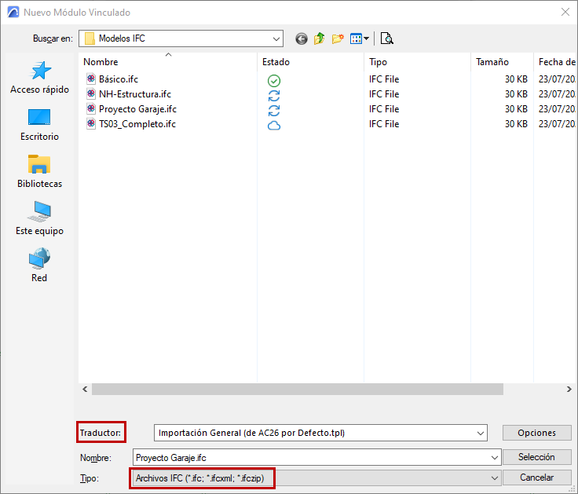Click the scroll left arrow
The width and height of the screenshot is (578, 494).
(x=85, y=390)
